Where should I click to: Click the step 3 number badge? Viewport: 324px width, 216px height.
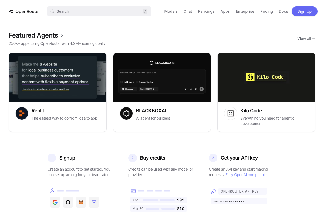(x=213, y=158)
